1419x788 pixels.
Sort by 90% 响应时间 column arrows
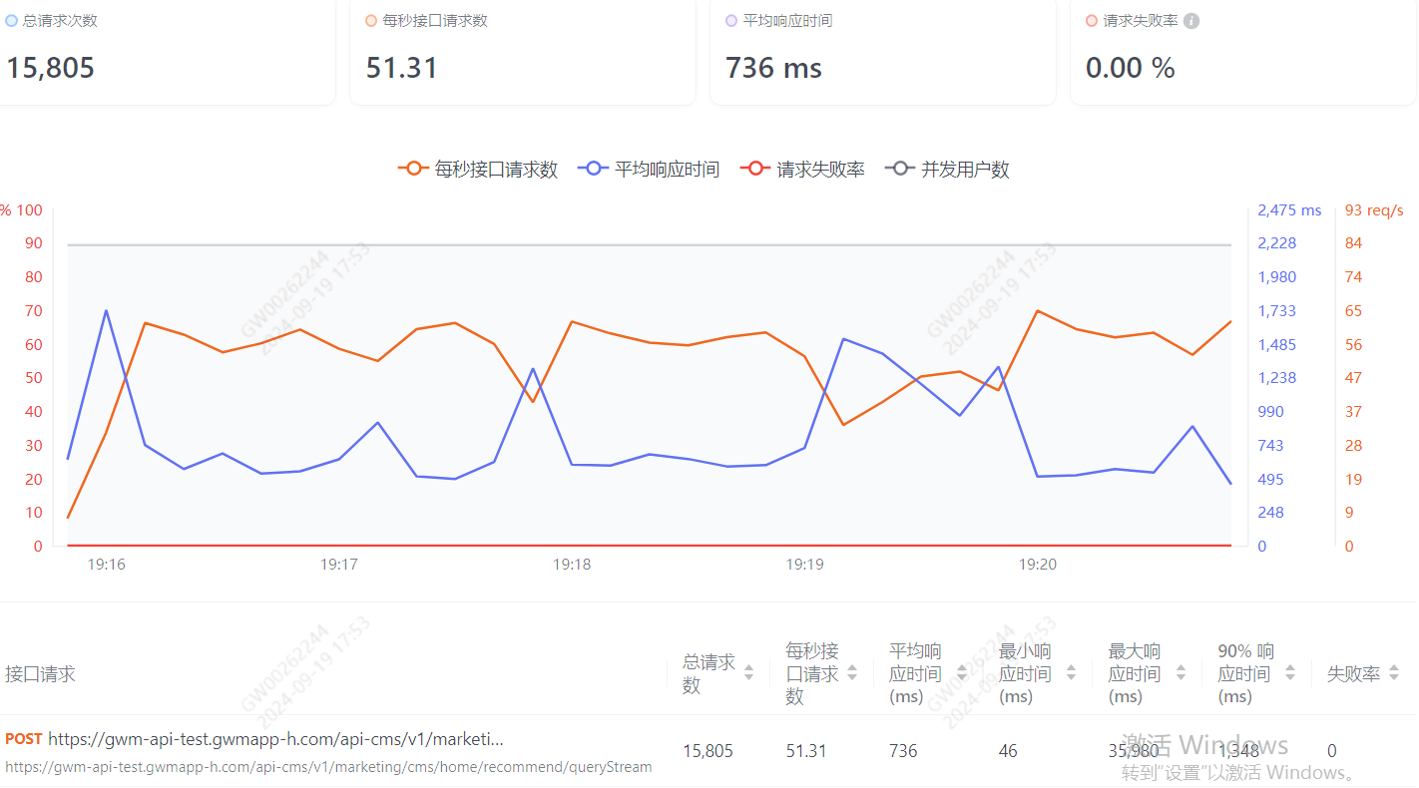click(x=1289, y=673)
